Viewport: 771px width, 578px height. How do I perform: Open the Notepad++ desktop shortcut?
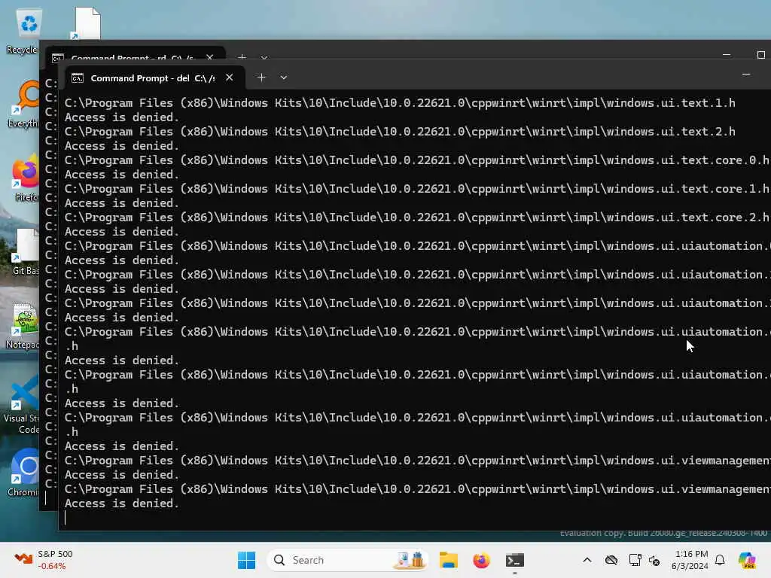coord(23,325)
